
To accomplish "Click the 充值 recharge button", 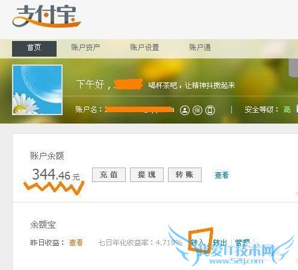I will click(109, 175).
